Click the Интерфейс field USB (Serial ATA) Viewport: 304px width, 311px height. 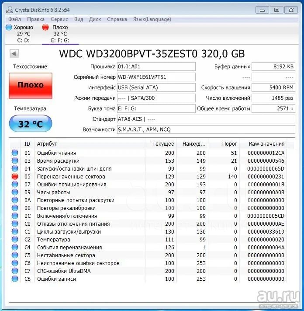click(x=156, y=87)
